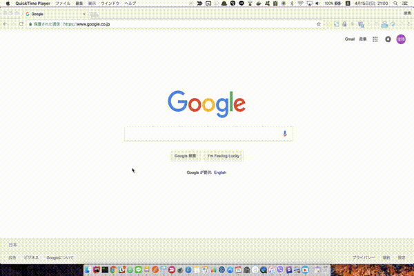The height and width of the screenshot is (276, 414).
Task: Bookmark this page with the star icon
Action: coord(319,24)
